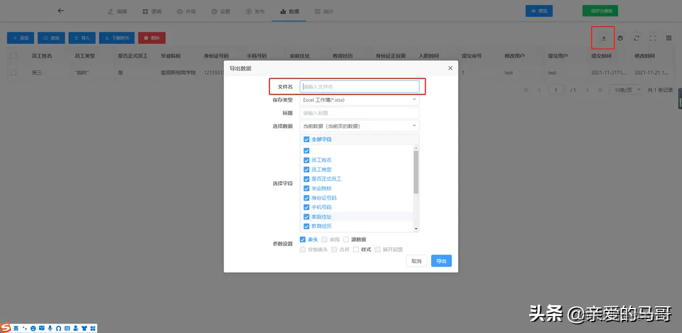Uncheck the 表头 header checkbox
Image resolution: width=682 pixels, height=333 pixels.
302,239
